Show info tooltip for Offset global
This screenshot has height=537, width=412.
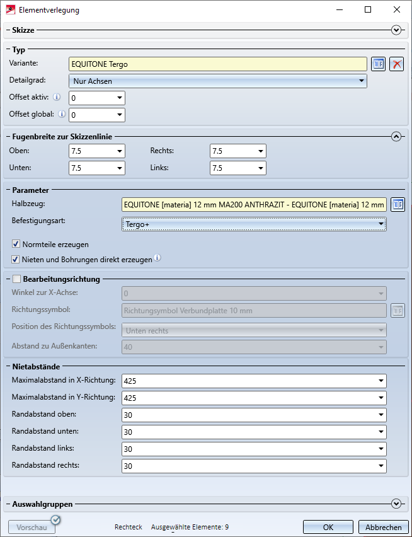click(62, 114)
